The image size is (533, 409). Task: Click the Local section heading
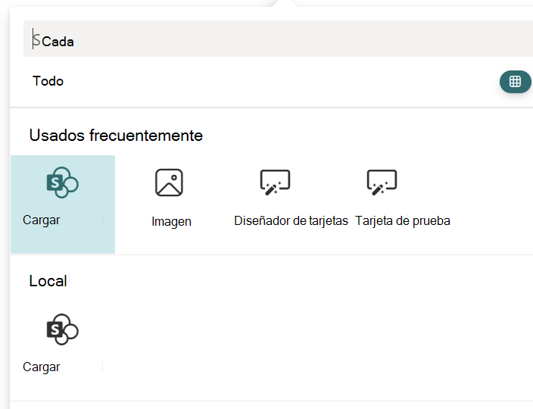48,281
